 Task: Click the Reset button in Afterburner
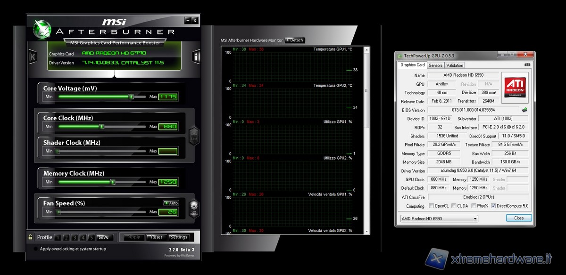click(x=156, y=237)
